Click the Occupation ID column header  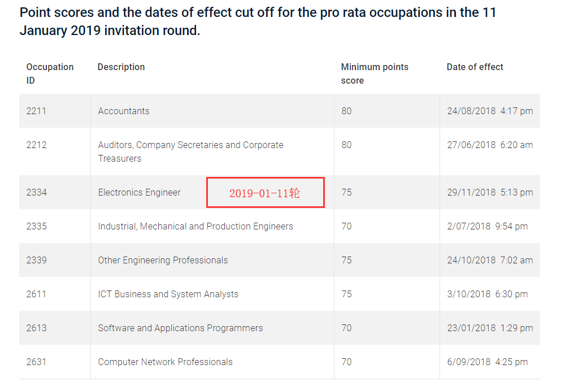(50, 73)
